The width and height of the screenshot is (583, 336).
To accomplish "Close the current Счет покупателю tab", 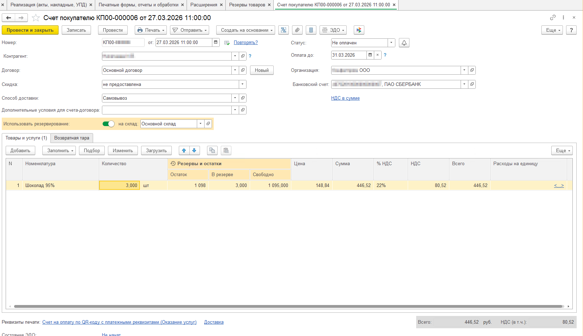I will 394,5.
